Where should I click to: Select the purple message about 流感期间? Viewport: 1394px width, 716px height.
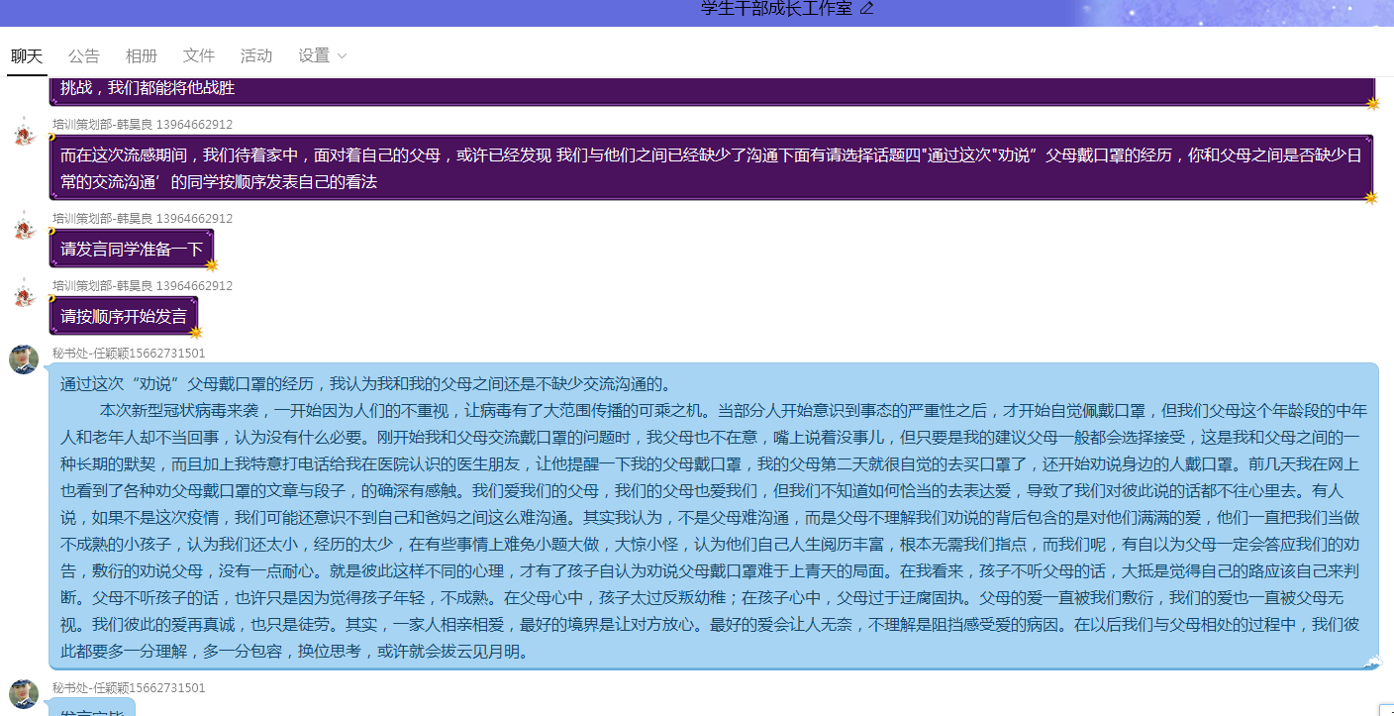tap(712, 168)
